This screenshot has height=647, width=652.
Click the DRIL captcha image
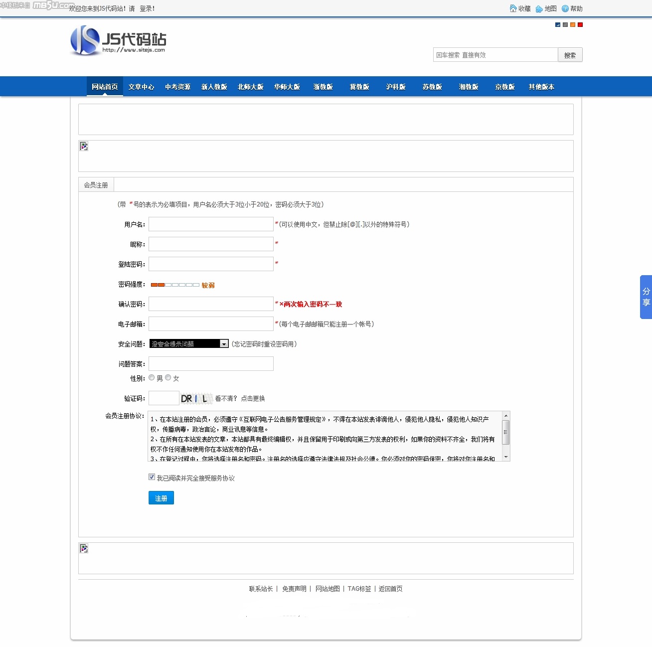coord(196,398)
